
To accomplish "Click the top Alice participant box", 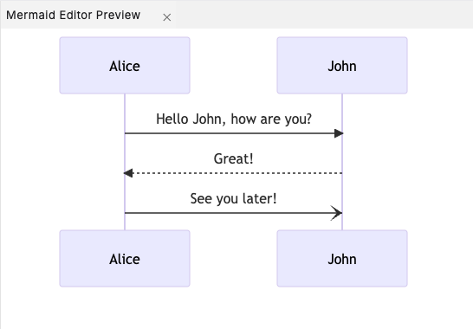I will pyautogui.click(x=125, y=66).
